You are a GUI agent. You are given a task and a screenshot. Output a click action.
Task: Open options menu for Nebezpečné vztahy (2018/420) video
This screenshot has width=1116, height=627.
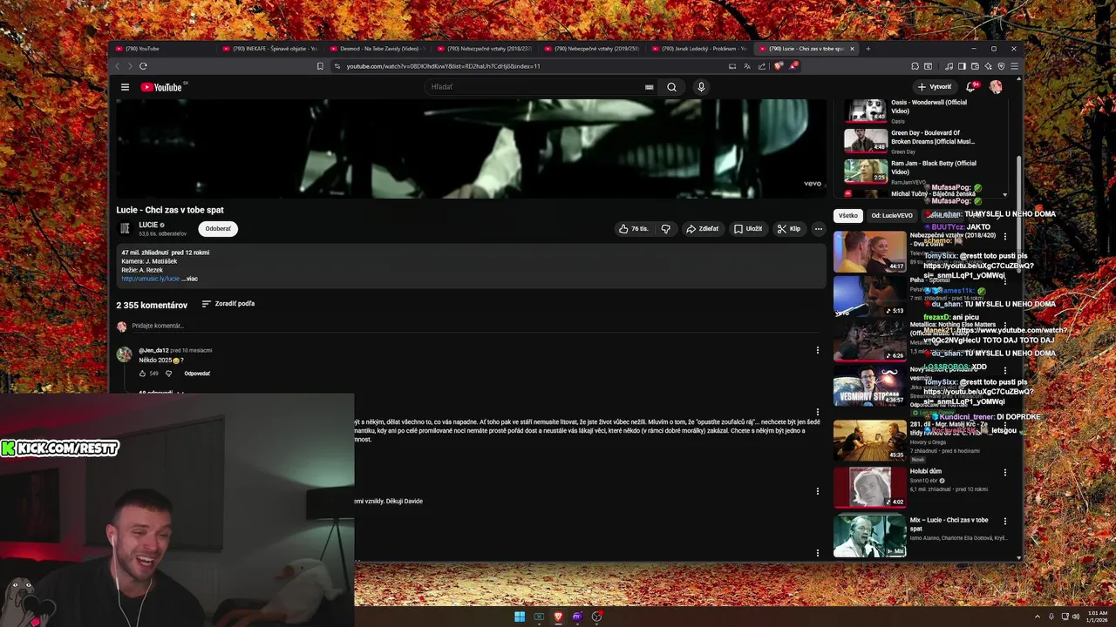pos(1004,236)
